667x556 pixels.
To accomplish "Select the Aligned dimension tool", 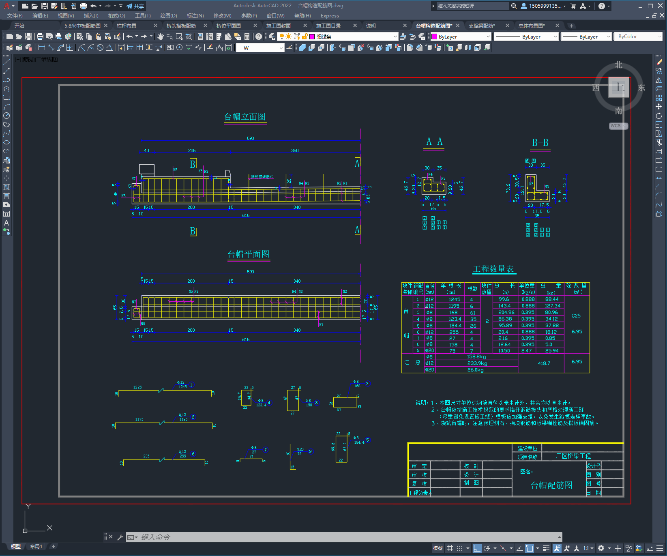I will [x=51, y=47].
